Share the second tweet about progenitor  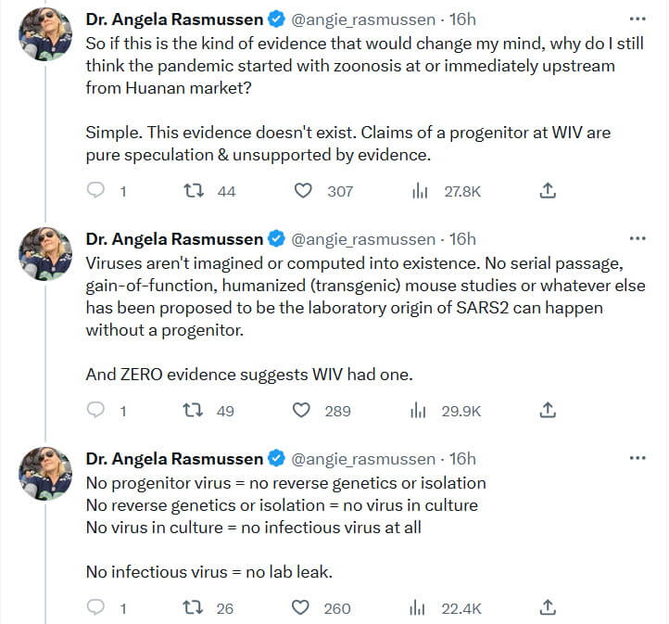pos(548,409)
